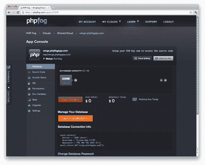Select the 20MB database capacity block
The image size is (205, 165).
tap(66, 80)
